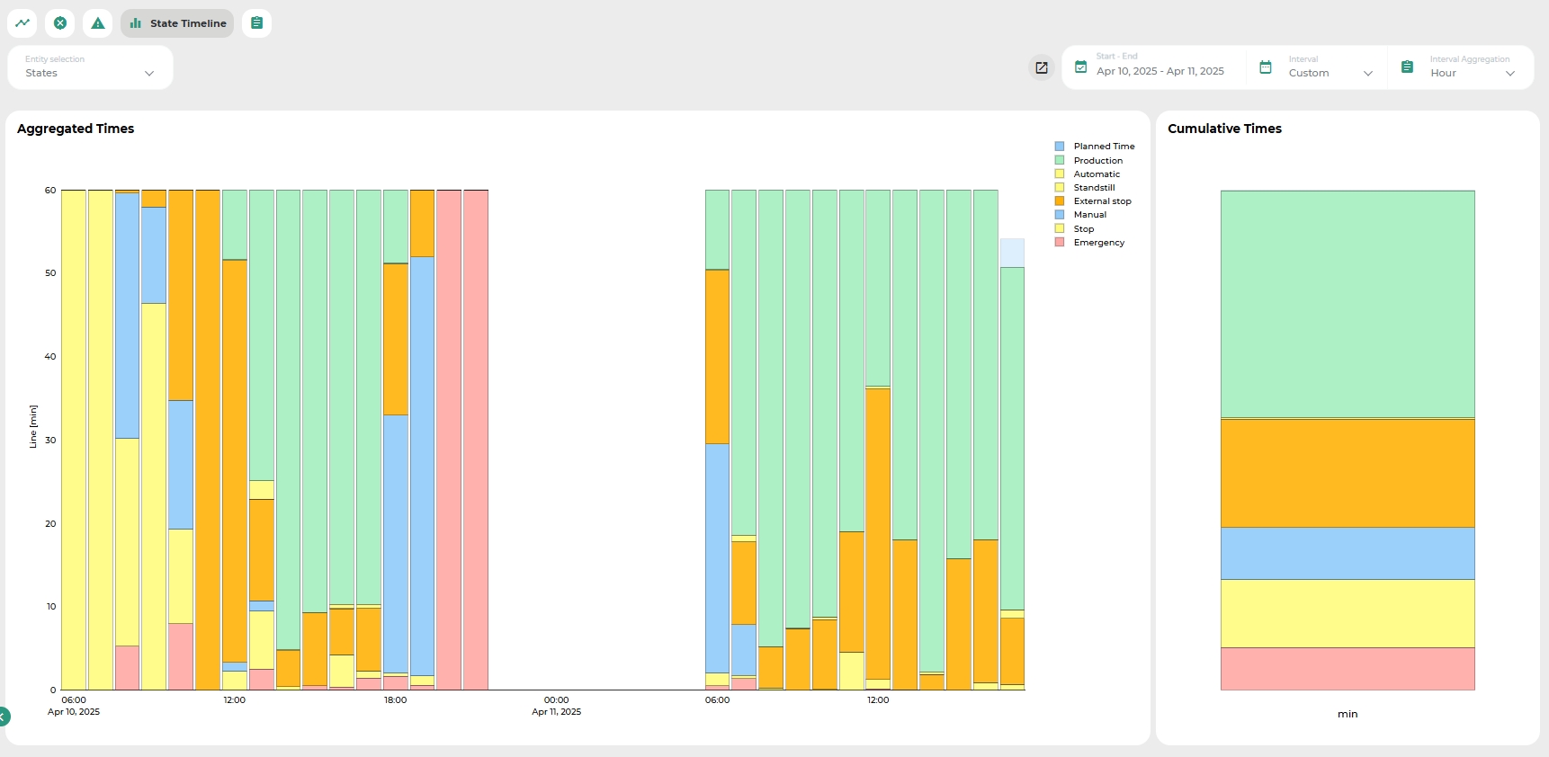Open the Interval Aggregation Hour dropdown

(1472, 73)
